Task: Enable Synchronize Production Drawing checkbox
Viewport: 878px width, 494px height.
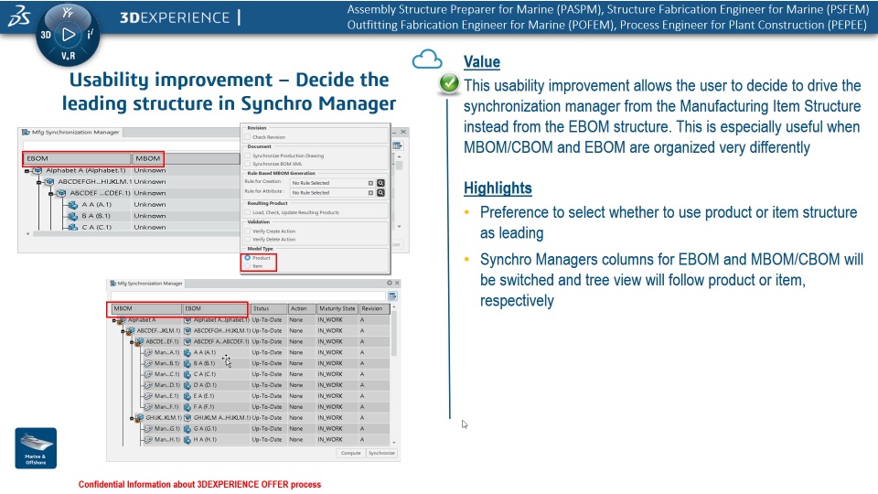Action: point(248,156)
